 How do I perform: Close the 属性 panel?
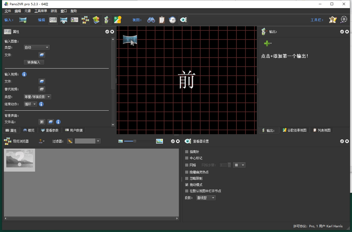(112, 32)
